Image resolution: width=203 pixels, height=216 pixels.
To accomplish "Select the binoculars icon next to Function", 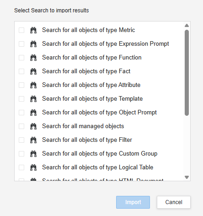I will coord(33,58).
